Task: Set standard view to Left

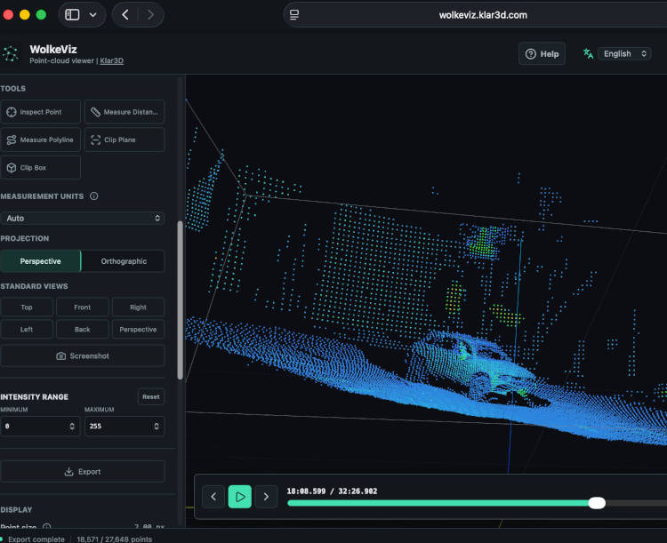Action: 27,329
